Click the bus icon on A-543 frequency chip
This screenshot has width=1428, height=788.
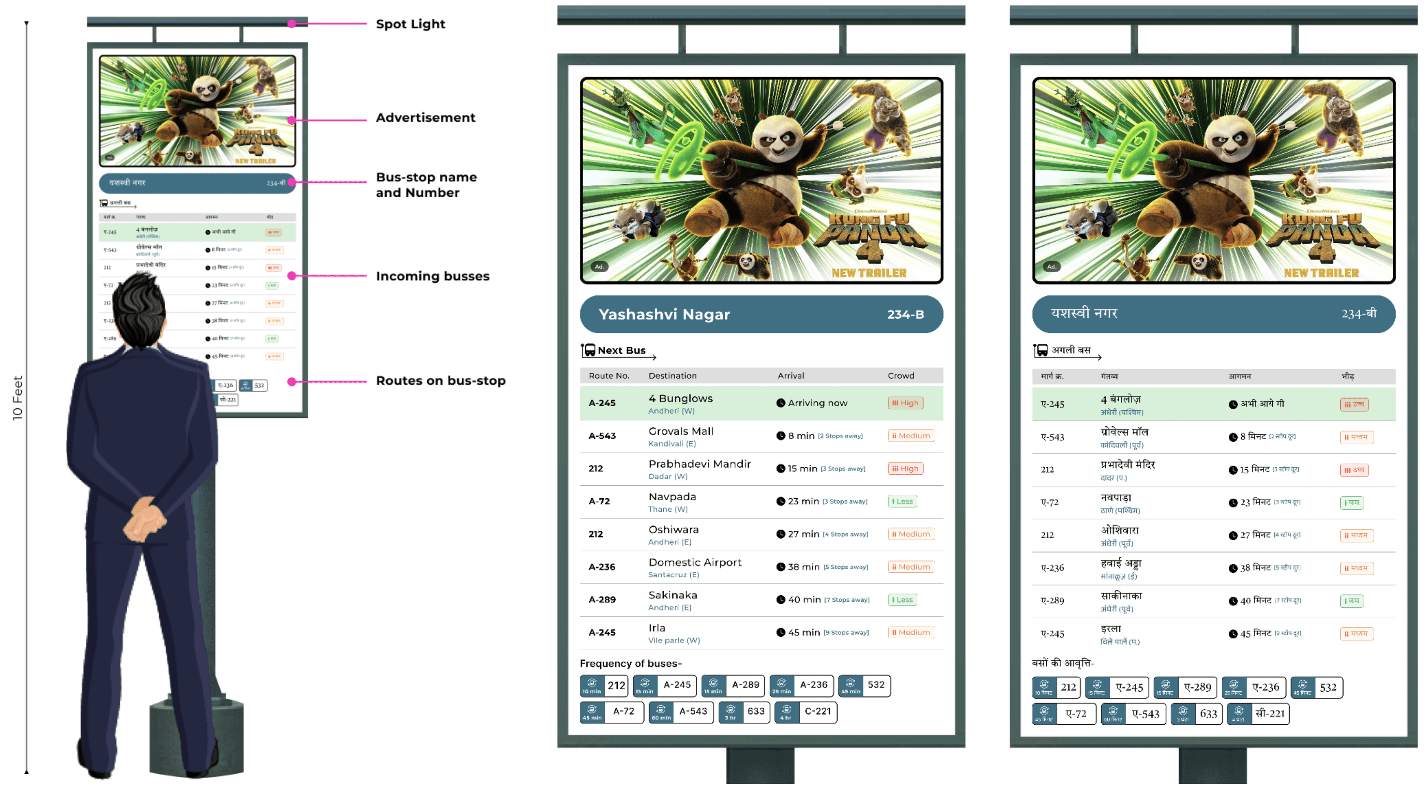pos(661,710)
